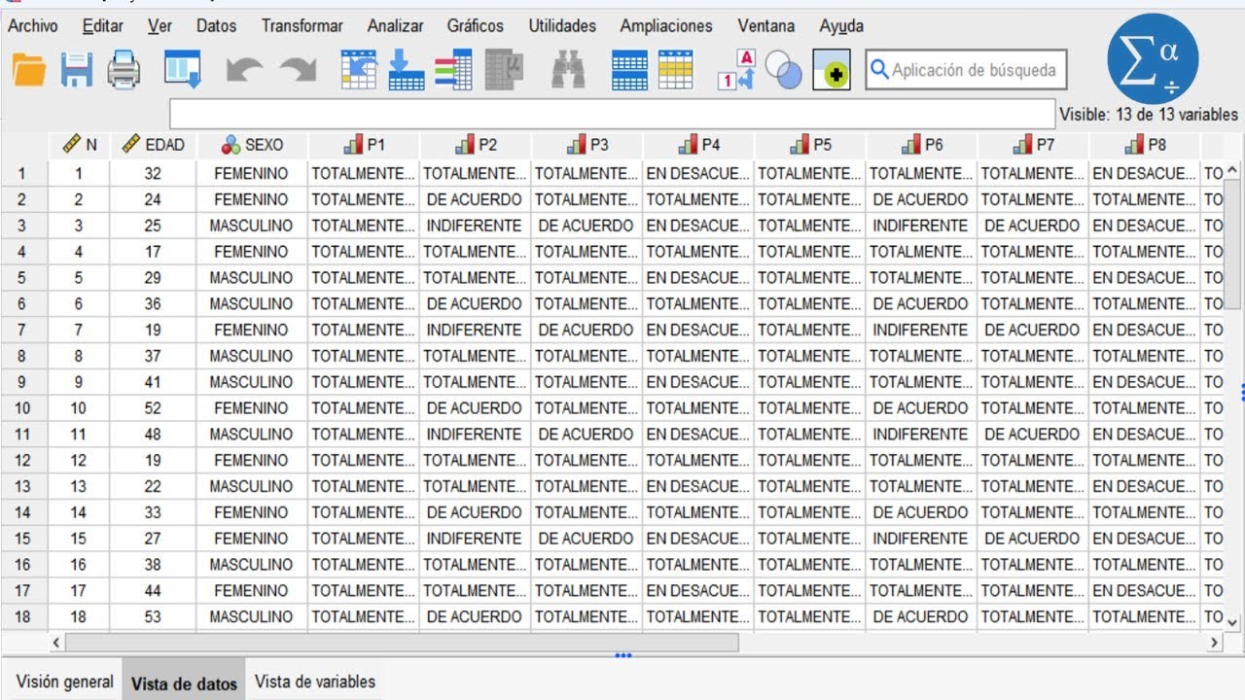
Task: Open the Ver menu
Action: [x=160, y=26]
